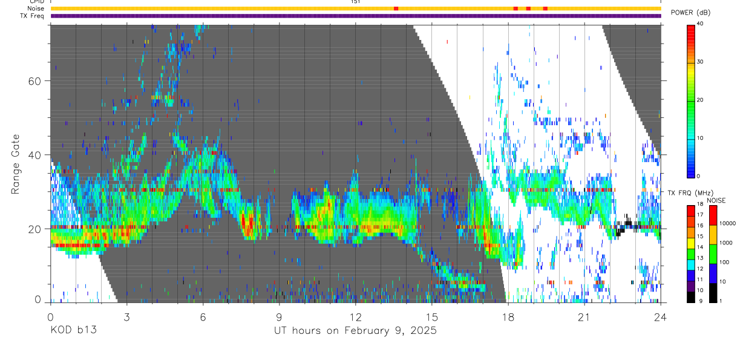Click the green 100–1000 NOISE legend segment
The width and height of the screenshot is (743, 343).
(713, 254)
